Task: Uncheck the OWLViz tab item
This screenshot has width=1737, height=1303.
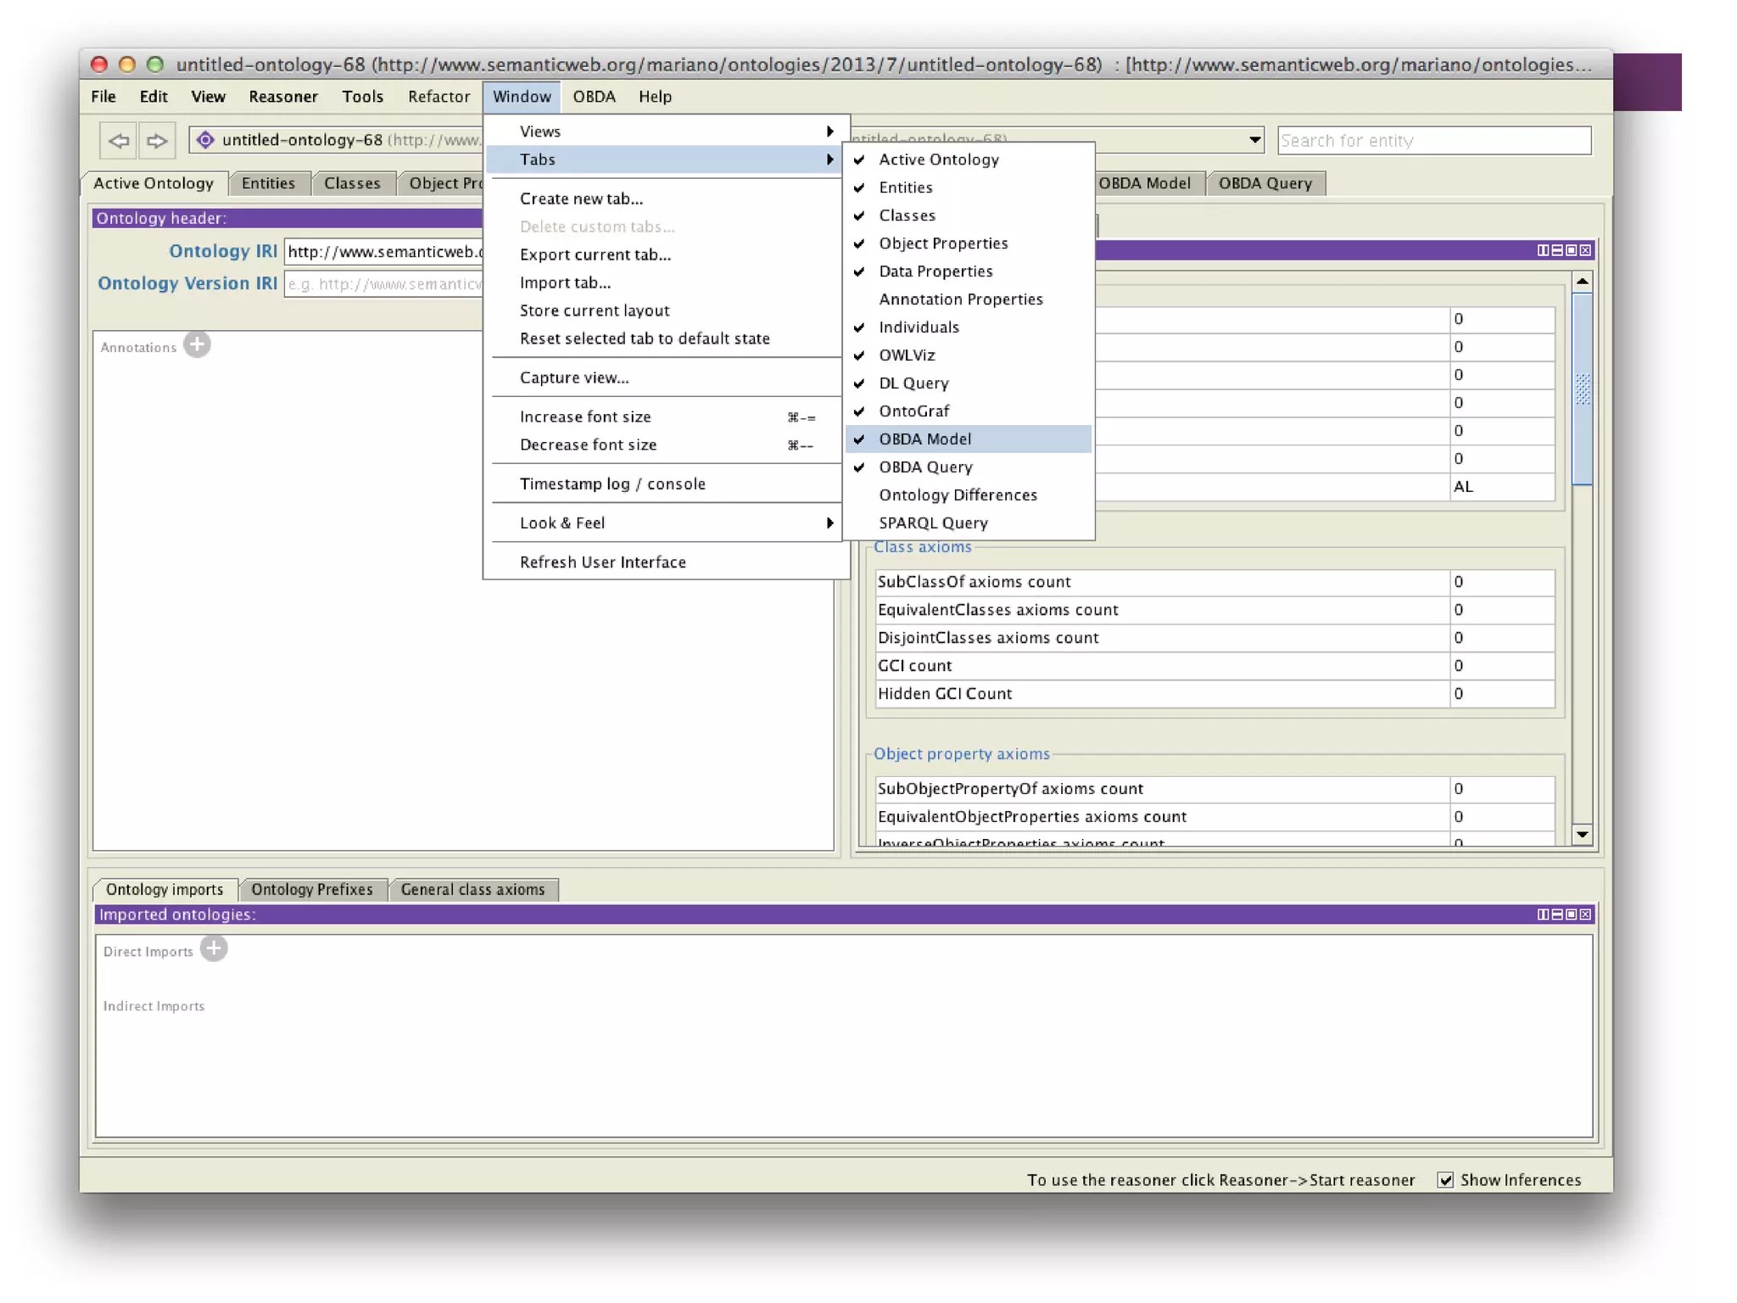Action: 907,355
